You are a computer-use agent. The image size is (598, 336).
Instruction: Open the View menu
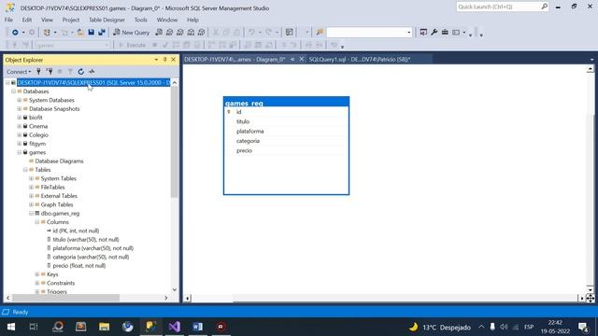[x=47, y=20]
